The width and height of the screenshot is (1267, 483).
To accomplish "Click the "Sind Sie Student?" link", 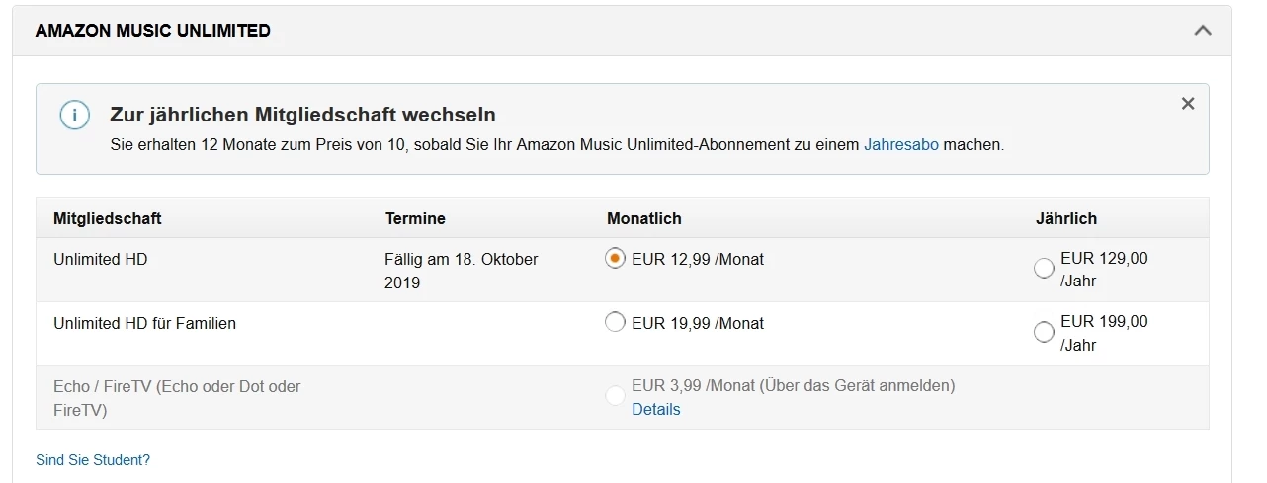I will pos(93,460).
